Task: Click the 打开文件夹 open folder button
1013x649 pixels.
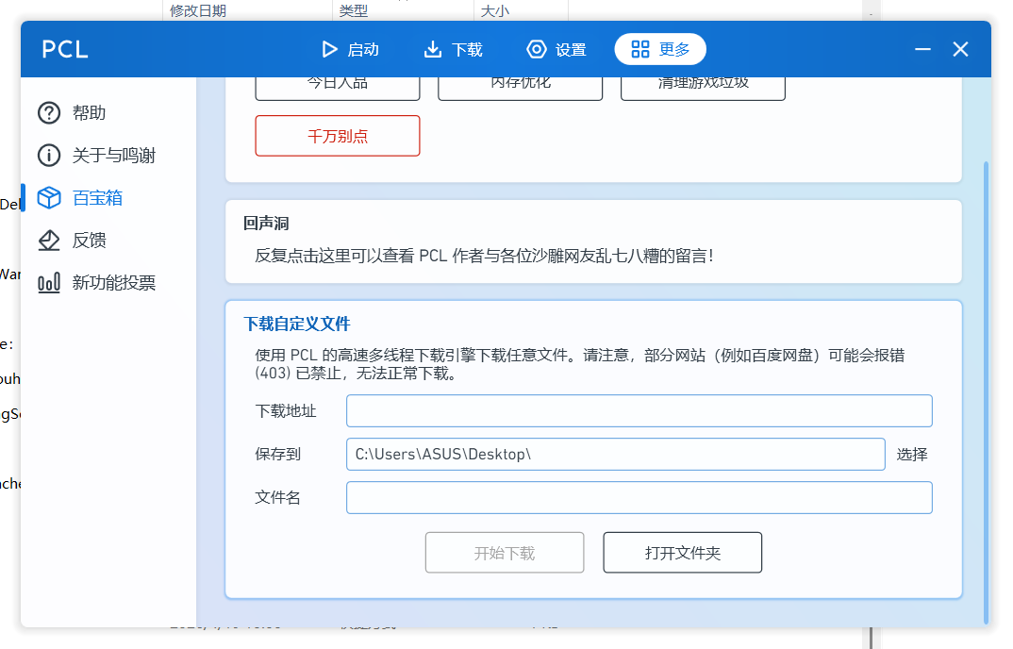Action: (682, 553)
